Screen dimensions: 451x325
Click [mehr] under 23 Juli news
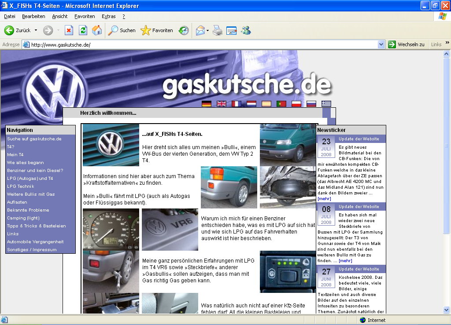point(324,199)
